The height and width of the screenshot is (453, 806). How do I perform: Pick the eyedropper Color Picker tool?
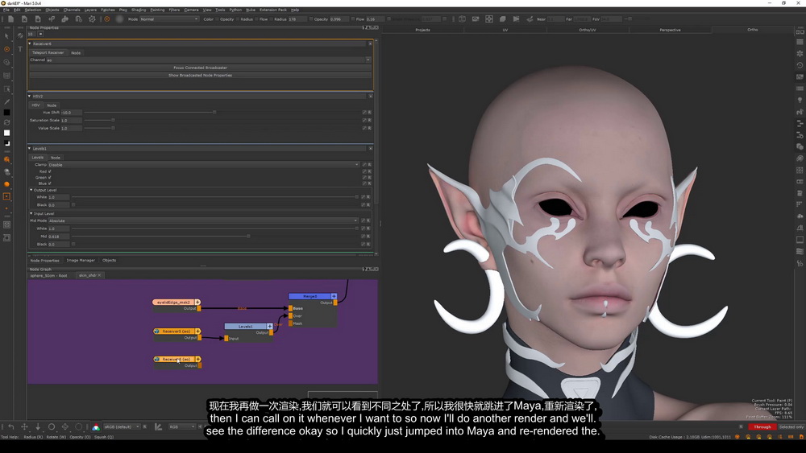coord(6,101)
